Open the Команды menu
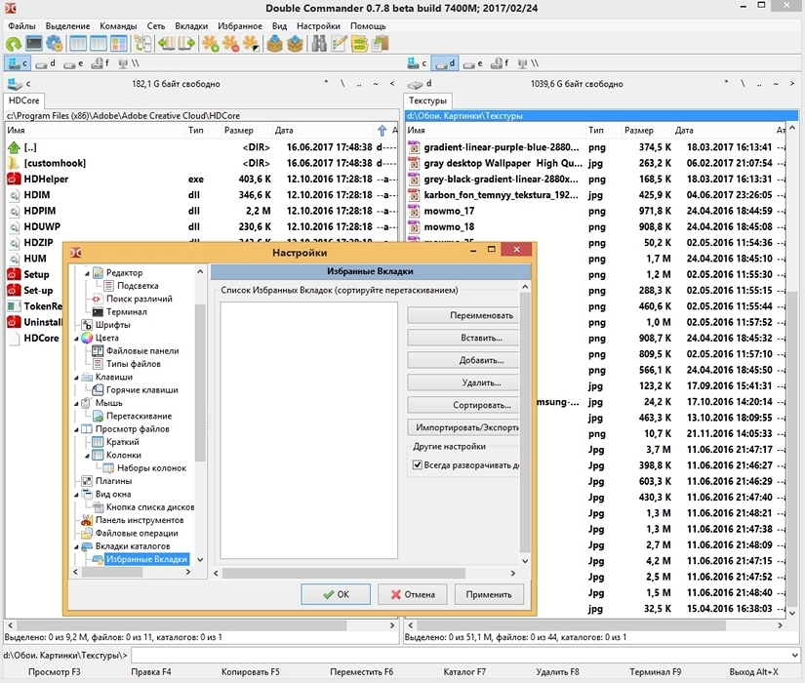Image resolution: width=805 pixels, height=683 pixels. point(118,25)
